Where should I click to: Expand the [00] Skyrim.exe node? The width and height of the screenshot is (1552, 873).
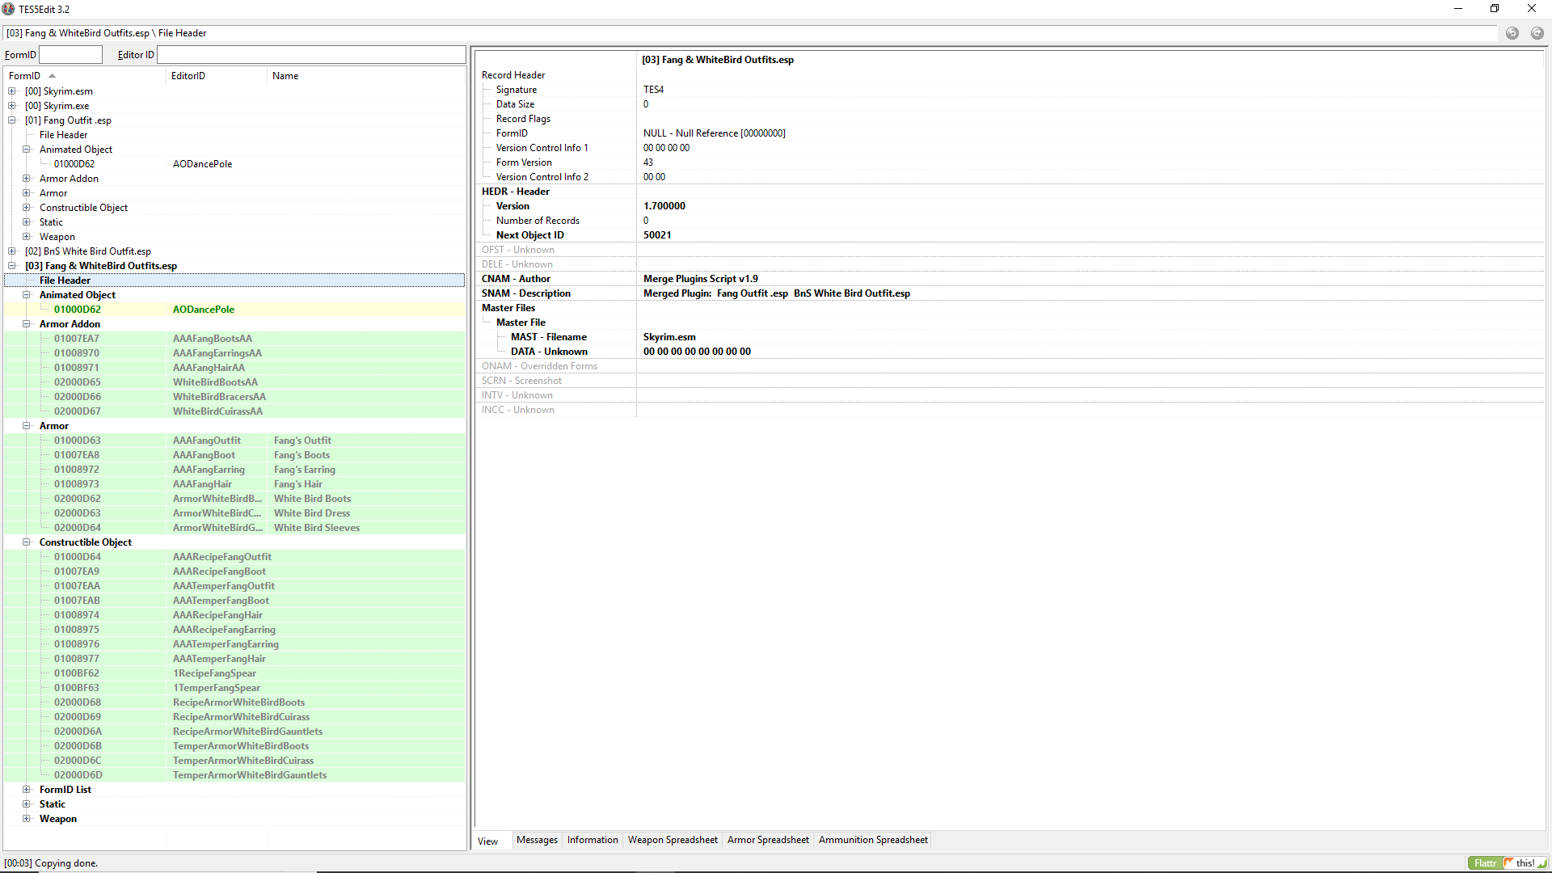pos(12,106)
